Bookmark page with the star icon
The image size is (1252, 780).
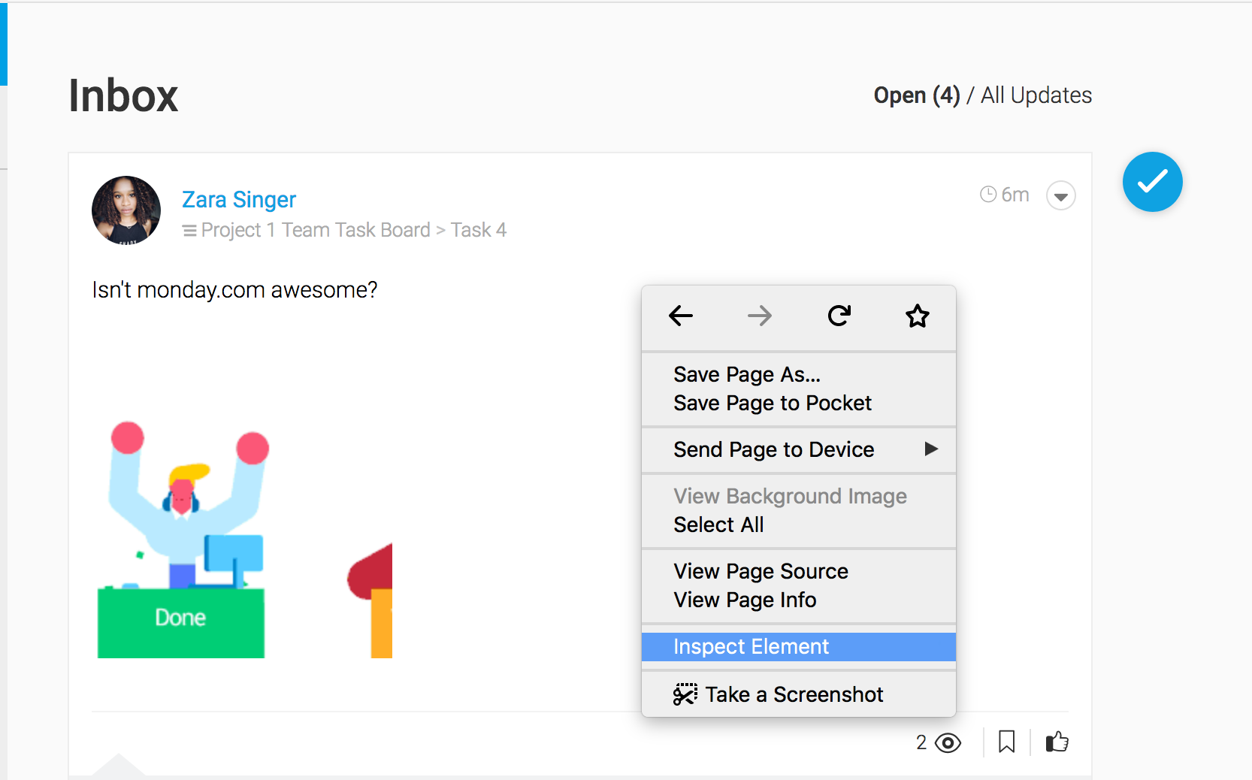pyautogui.click(x=918, y=316)
